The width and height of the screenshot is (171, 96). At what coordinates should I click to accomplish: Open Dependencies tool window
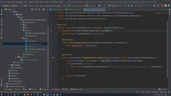[77, 89]
